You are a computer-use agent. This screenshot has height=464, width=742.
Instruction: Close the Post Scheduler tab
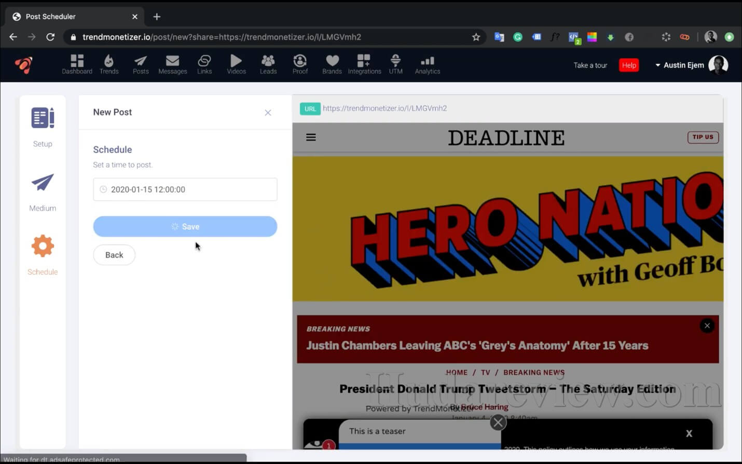(135, 17)
